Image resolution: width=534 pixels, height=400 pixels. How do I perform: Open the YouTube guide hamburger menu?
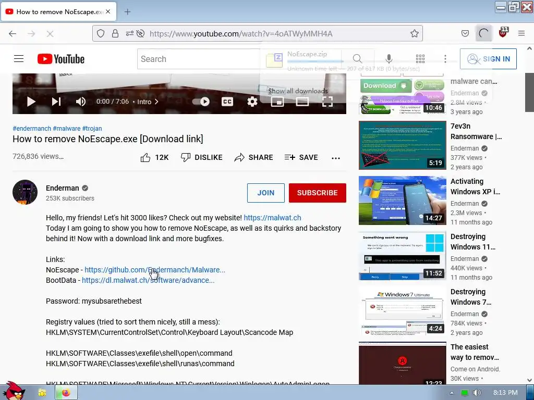tap(19, 59)
